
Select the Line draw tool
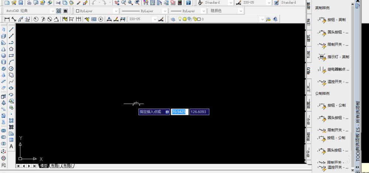11,30
